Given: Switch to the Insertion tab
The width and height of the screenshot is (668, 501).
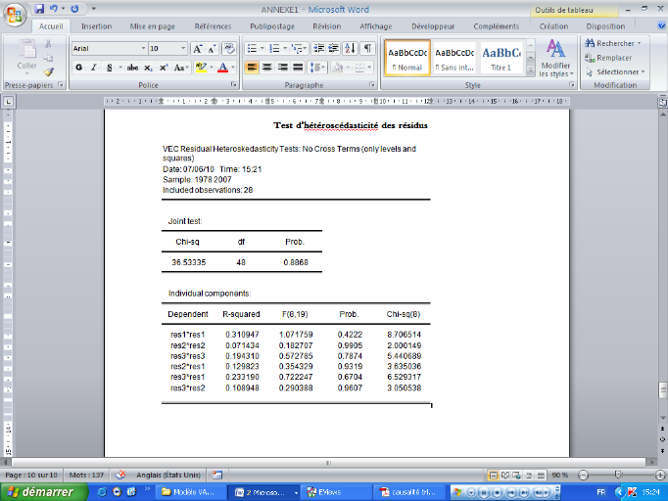Looking at the screenshot, I should pyautogui.click(x=96, y=26).
